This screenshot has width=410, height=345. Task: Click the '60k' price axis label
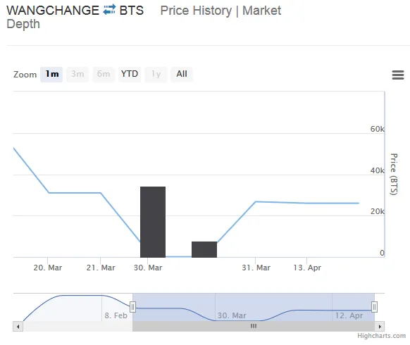pos(377,129)
